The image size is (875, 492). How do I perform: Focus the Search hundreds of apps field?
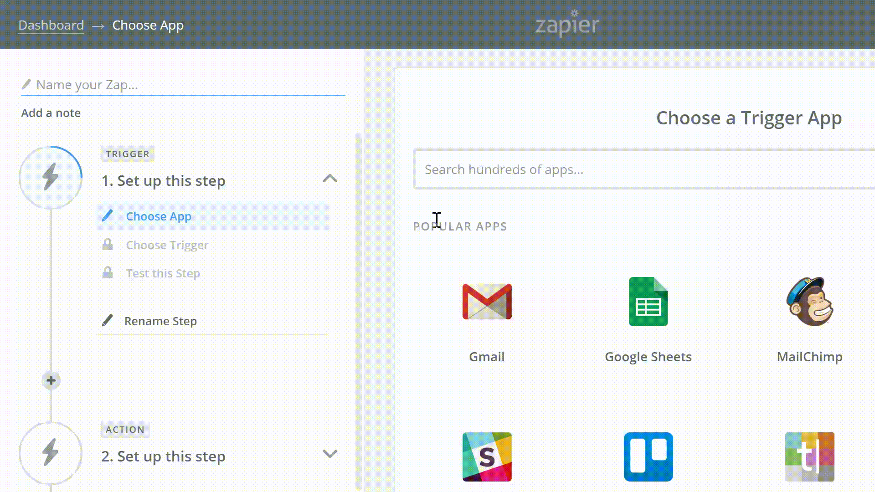point(644,169)
